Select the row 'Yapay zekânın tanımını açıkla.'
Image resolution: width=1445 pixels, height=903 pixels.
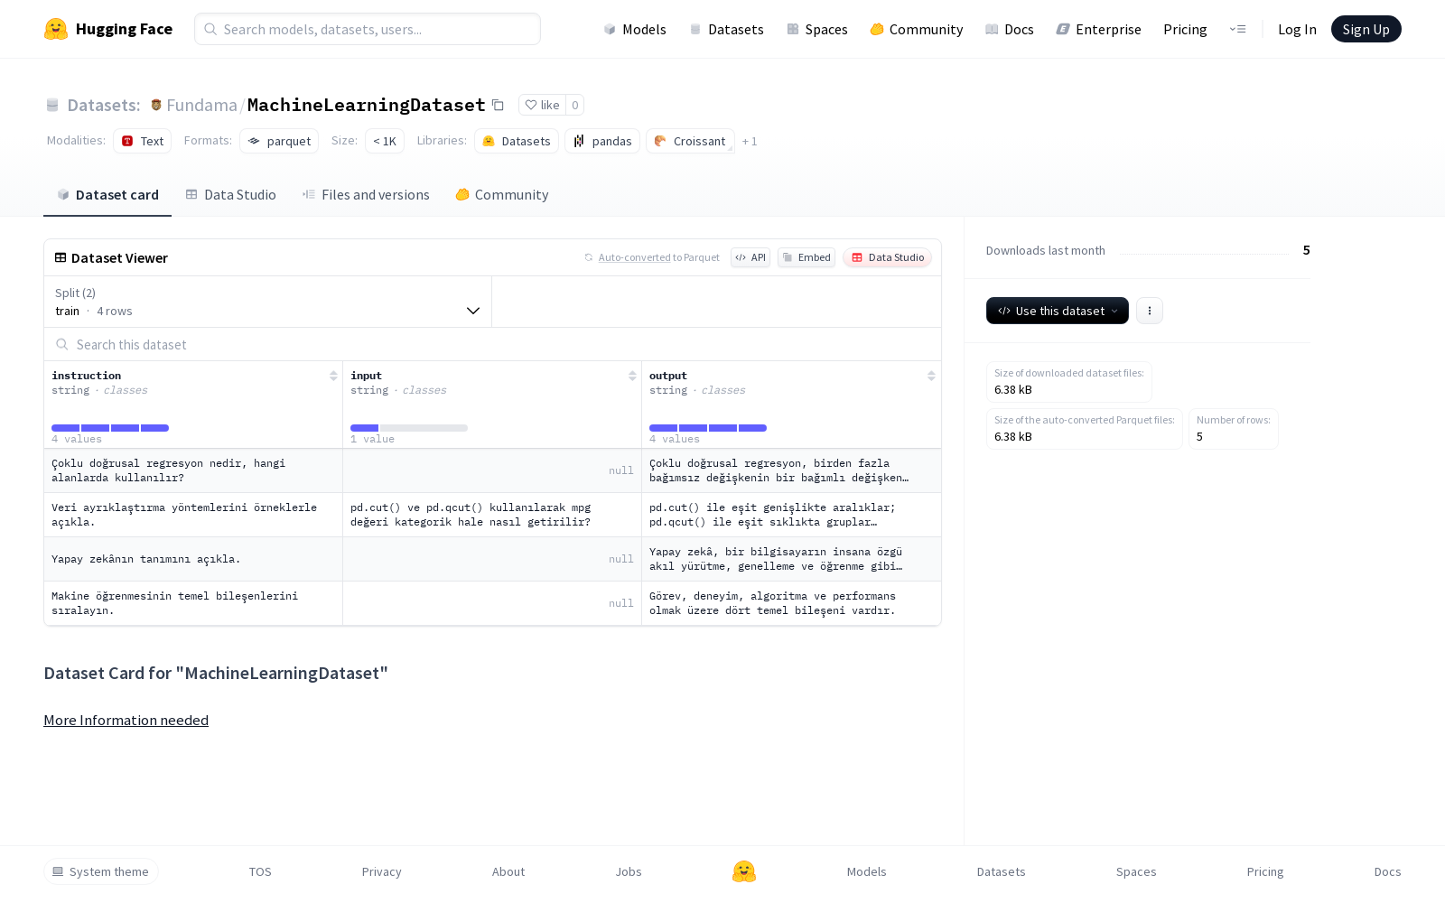point(492,559)
